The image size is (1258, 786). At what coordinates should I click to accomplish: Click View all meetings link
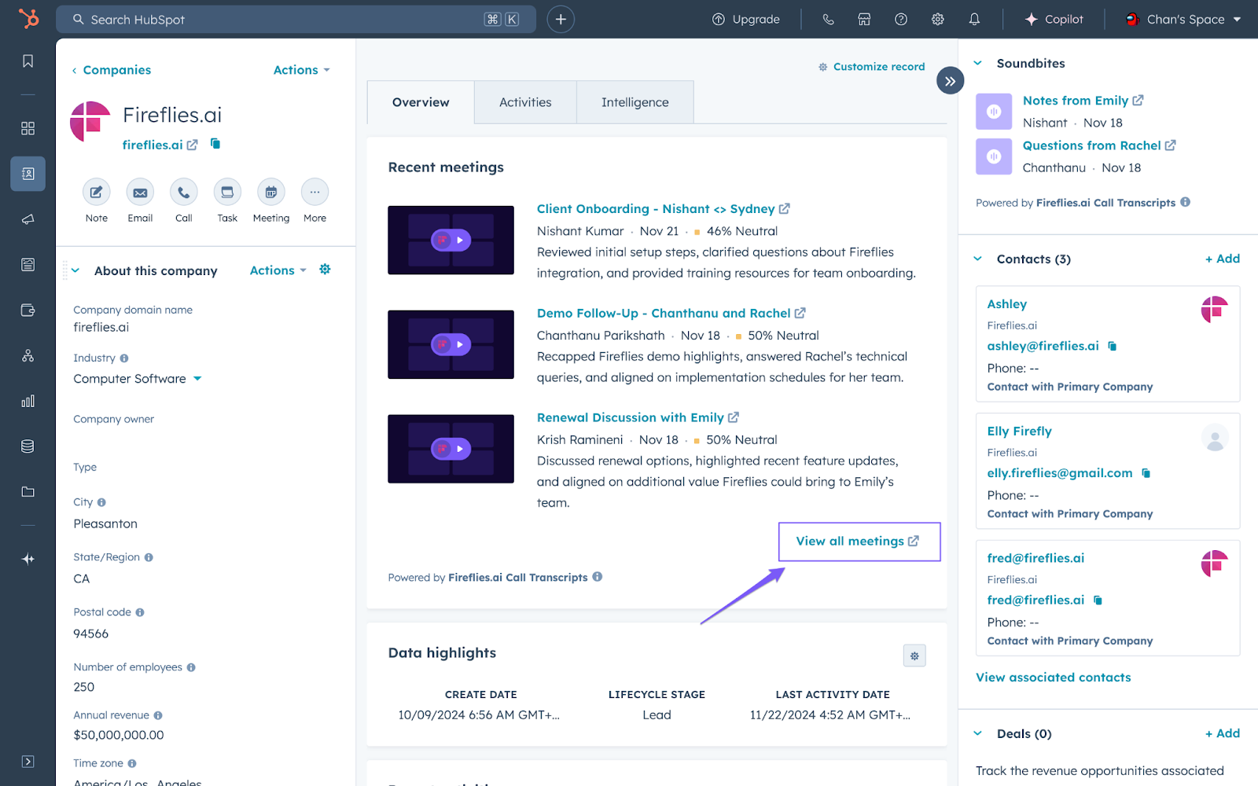(858, 542)
